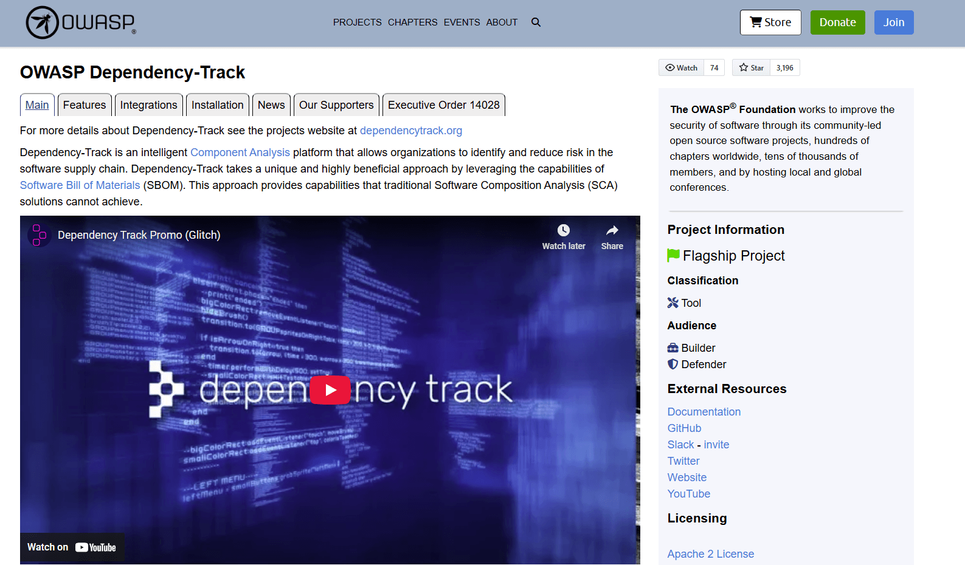Open the PROJECTS menu

[357, 22]
